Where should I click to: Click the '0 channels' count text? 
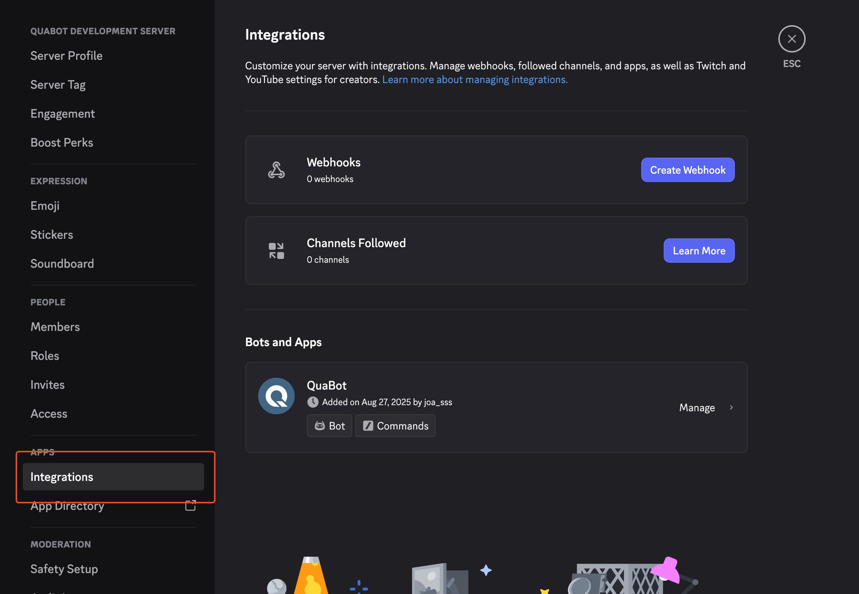point(328,260)
